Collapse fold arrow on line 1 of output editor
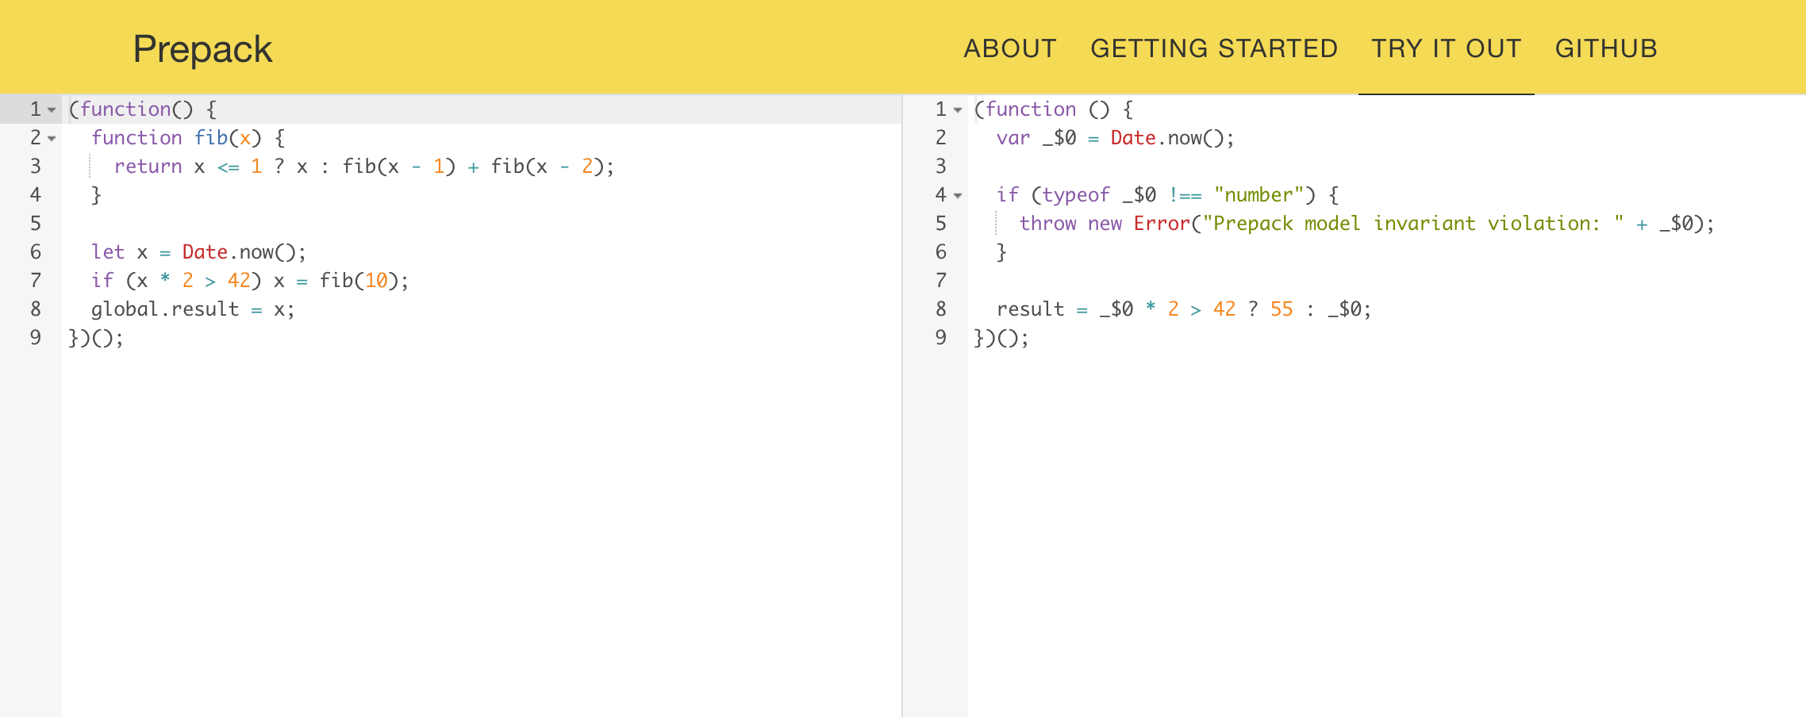Image resolution: width=1806 pixels, height=717 pixels. [x=958, y=109]
